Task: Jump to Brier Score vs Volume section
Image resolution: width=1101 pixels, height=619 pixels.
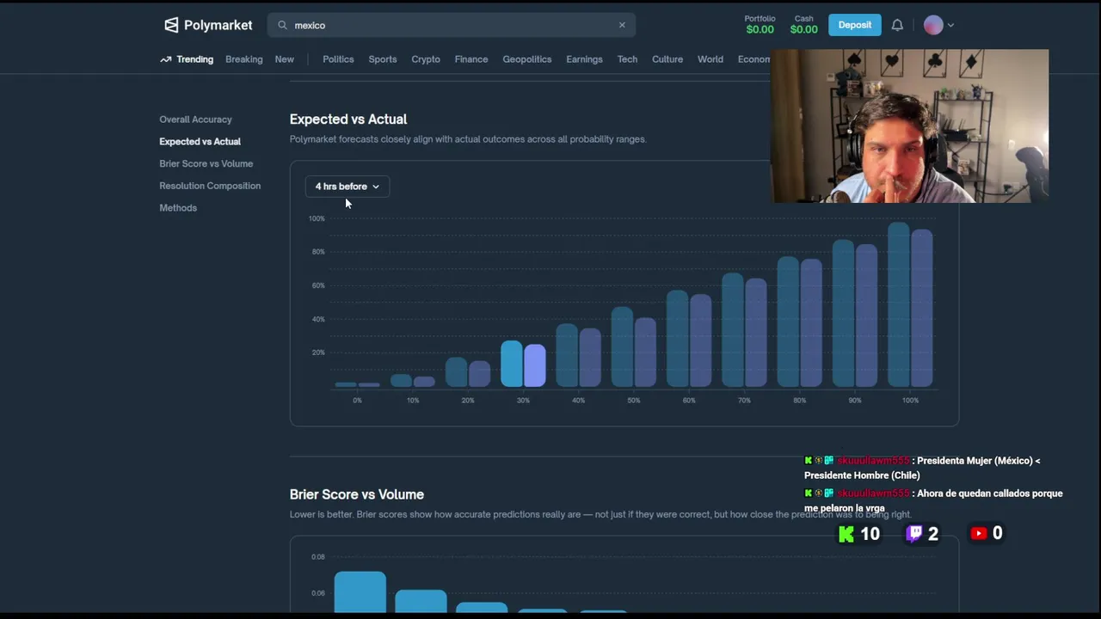Action: 206,163
